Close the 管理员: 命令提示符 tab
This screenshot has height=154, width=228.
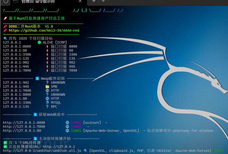80,1
